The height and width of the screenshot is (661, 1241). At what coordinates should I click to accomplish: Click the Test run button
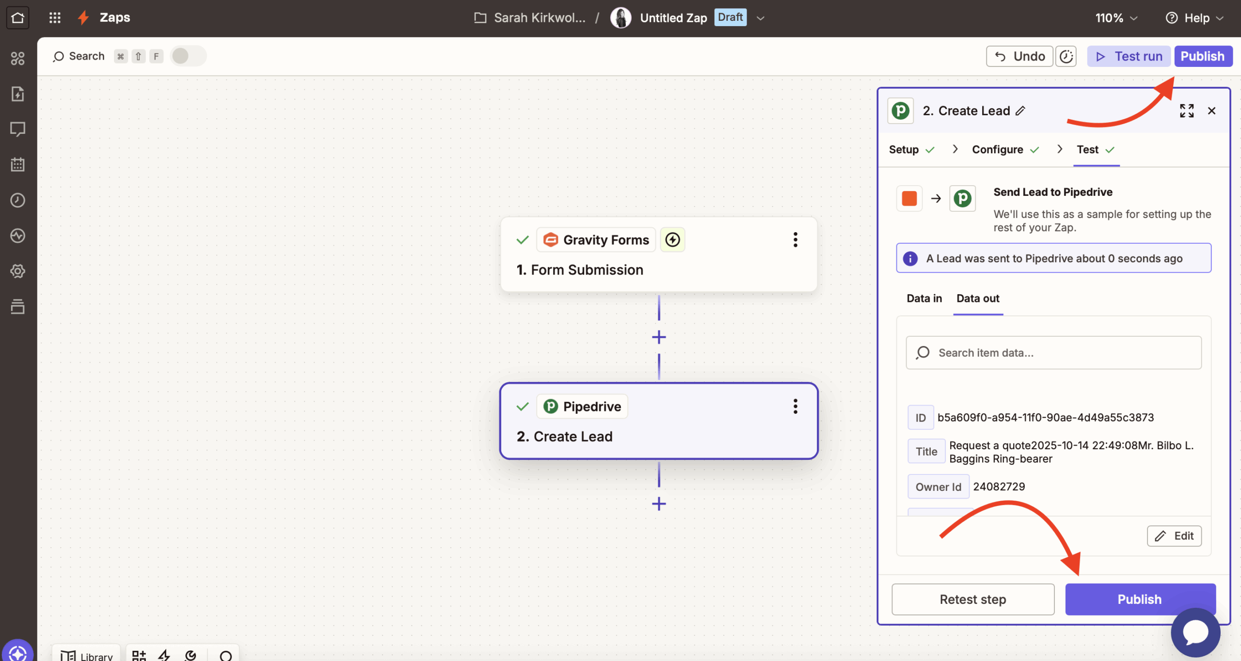click(x=1129, y=56)
